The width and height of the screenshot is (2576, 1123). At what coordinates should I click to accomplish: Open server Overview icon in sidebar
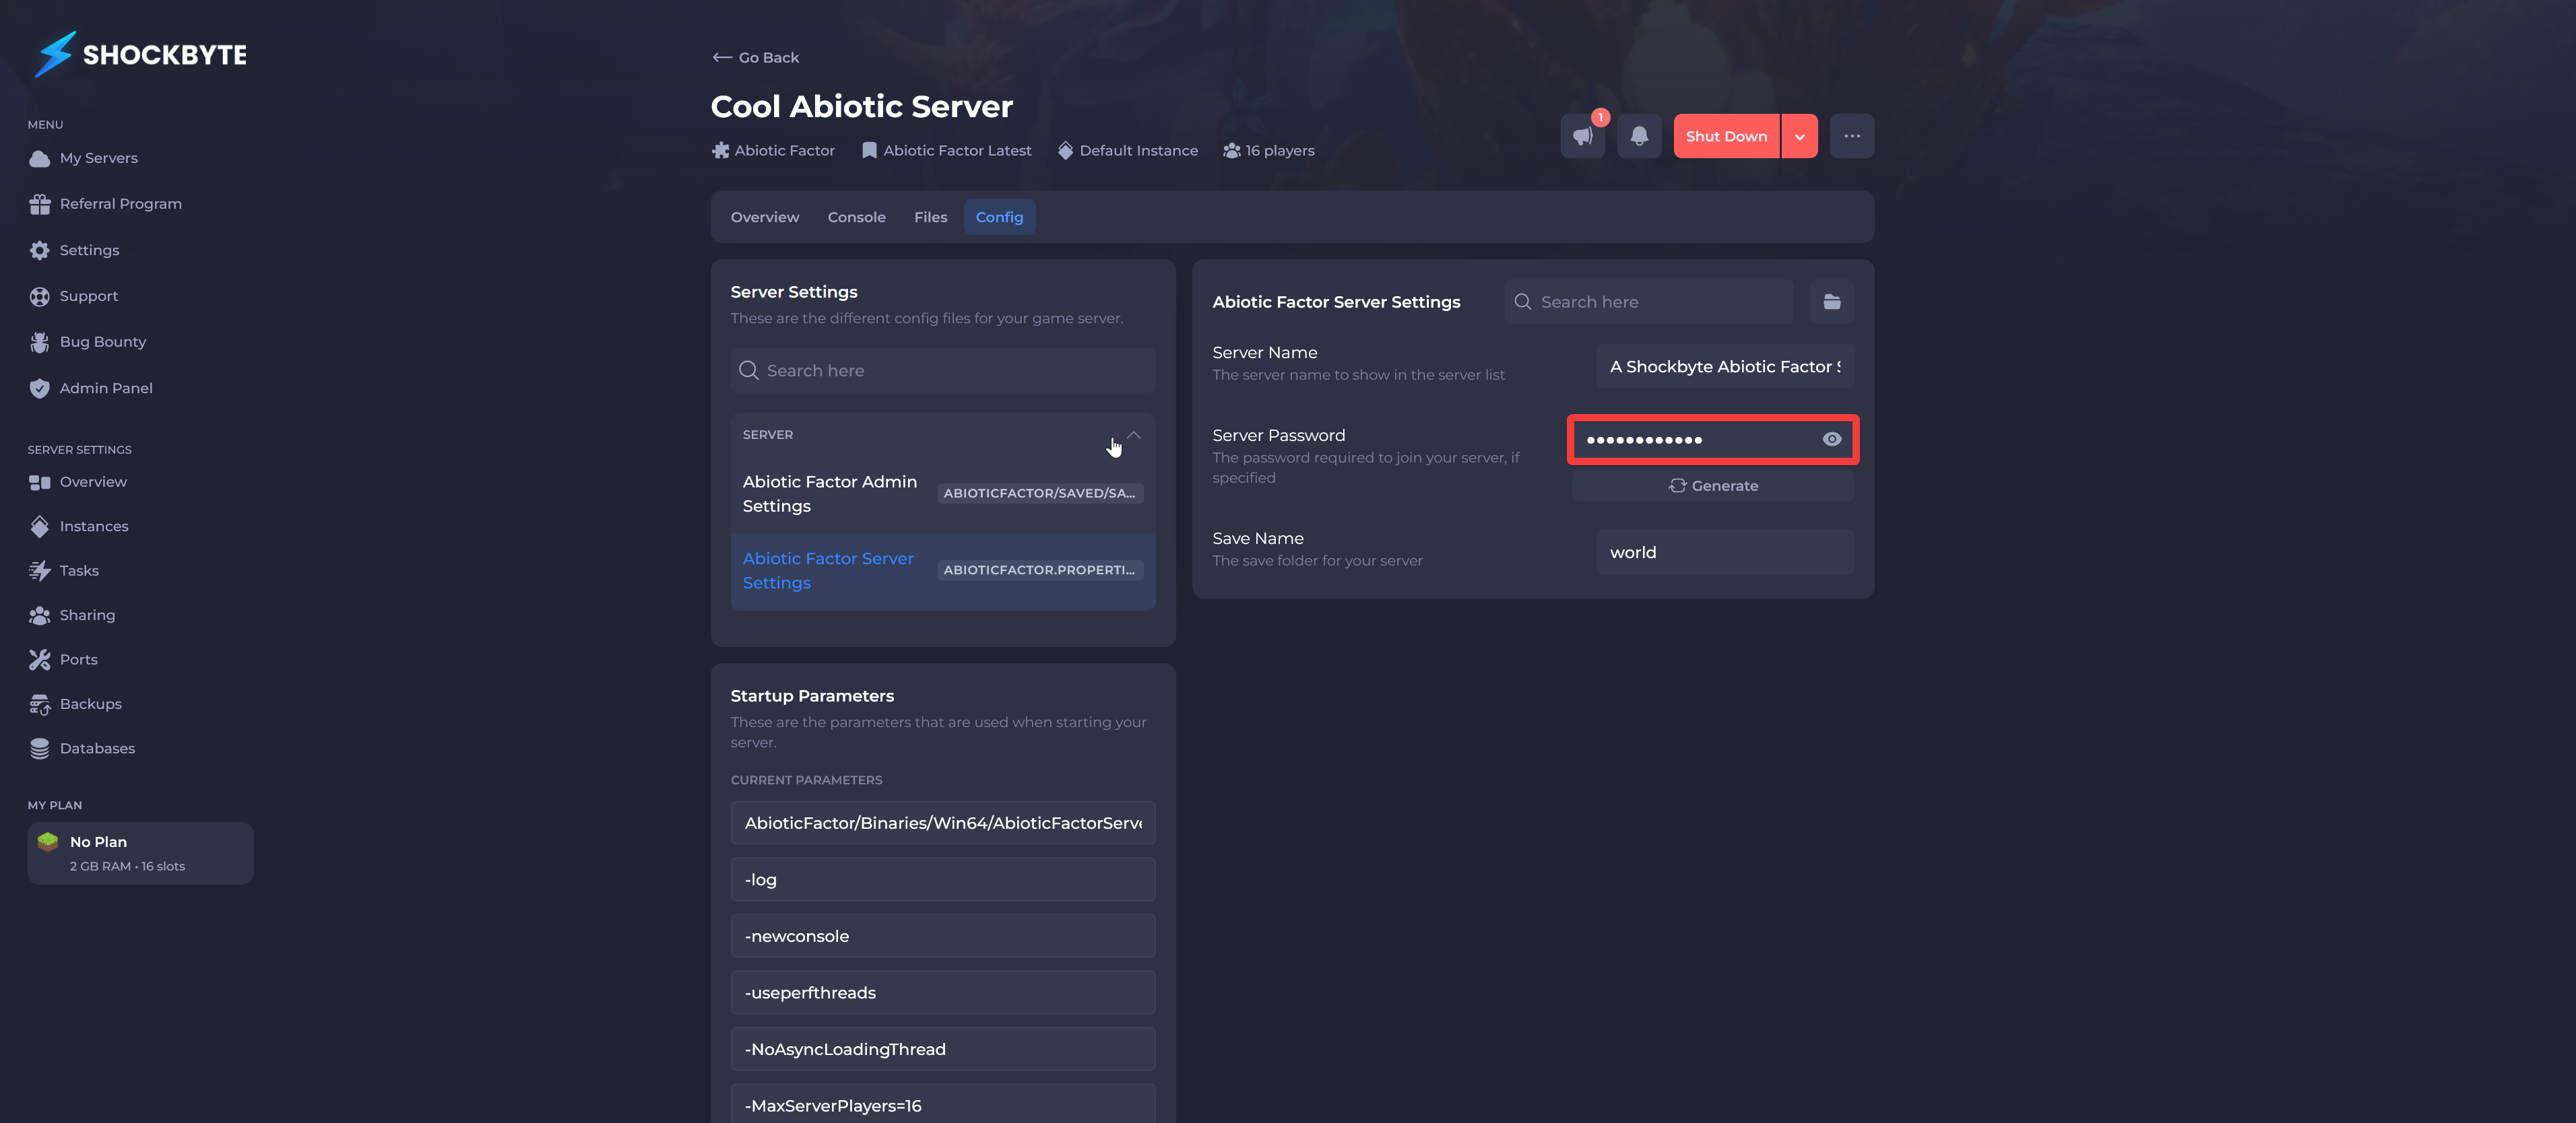(x=40, y=483)
